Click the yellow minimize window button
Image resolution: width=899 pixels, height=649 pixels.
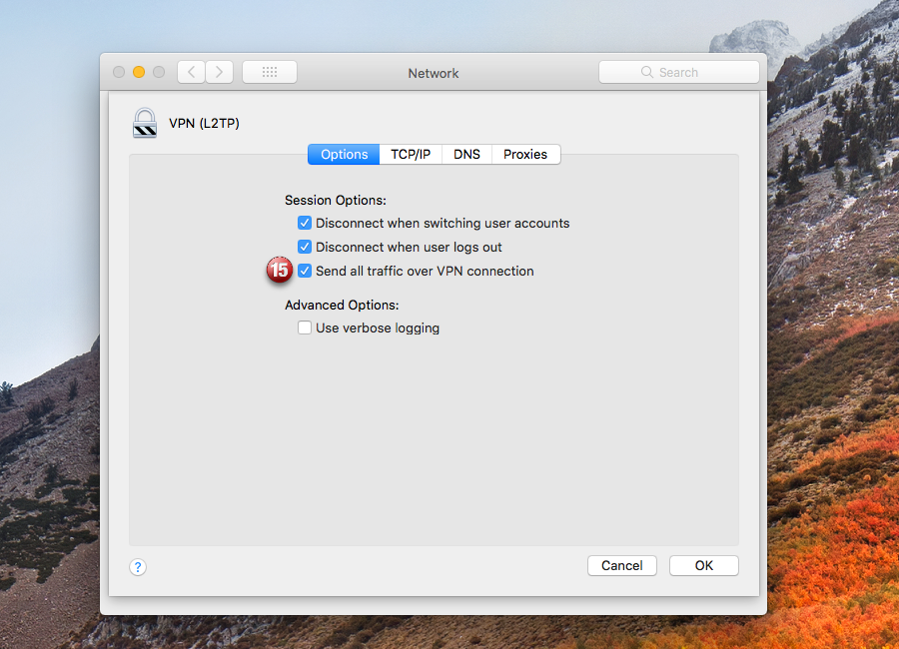(x=139, y=72)
